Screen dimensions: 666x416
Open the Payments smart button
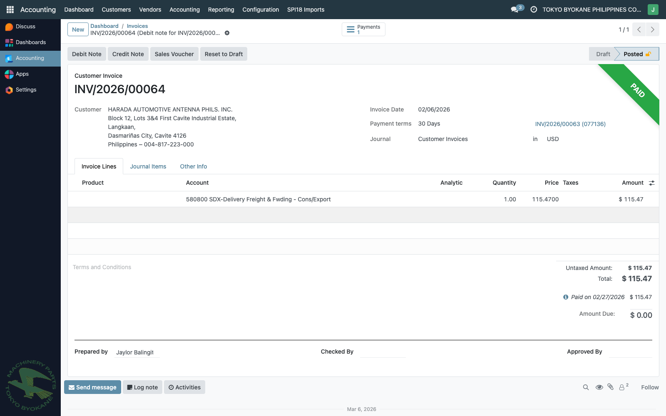(363, 30)
